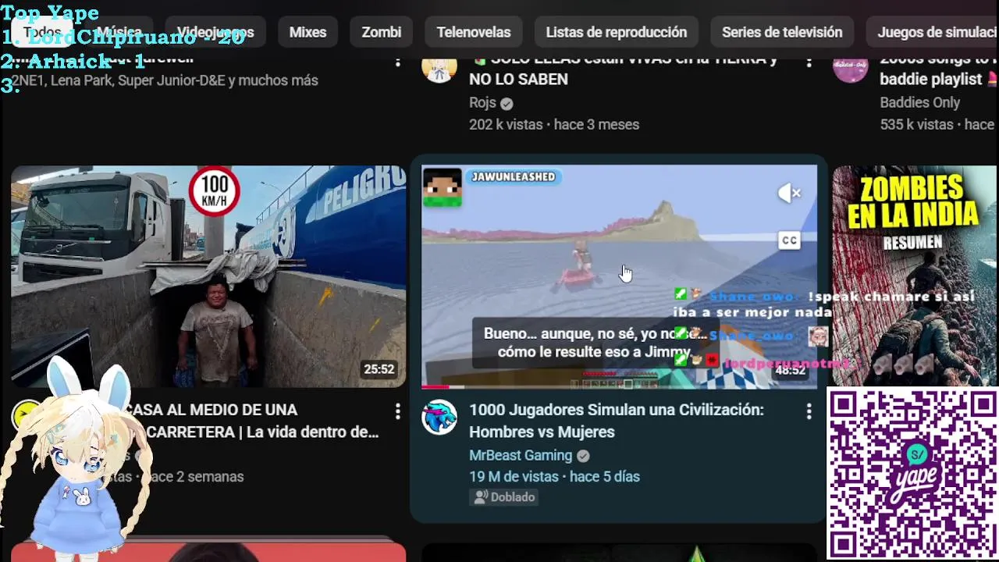Select the Mixes filter chip
This screenshot has height=562, width=999.
click(x=308, y=32)
